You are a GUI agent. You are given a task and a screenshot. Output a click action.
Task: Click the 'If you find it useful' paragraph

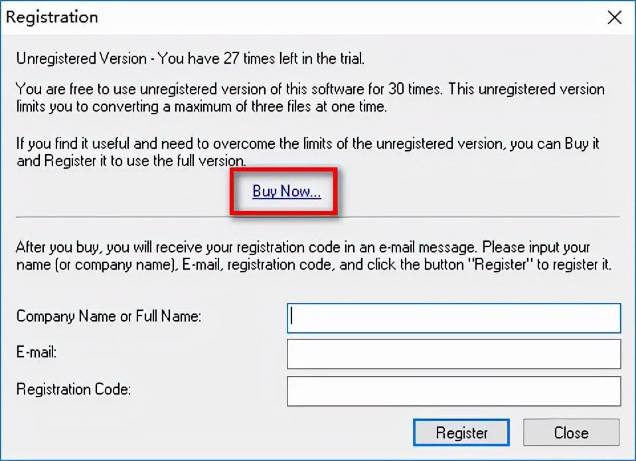308,152
